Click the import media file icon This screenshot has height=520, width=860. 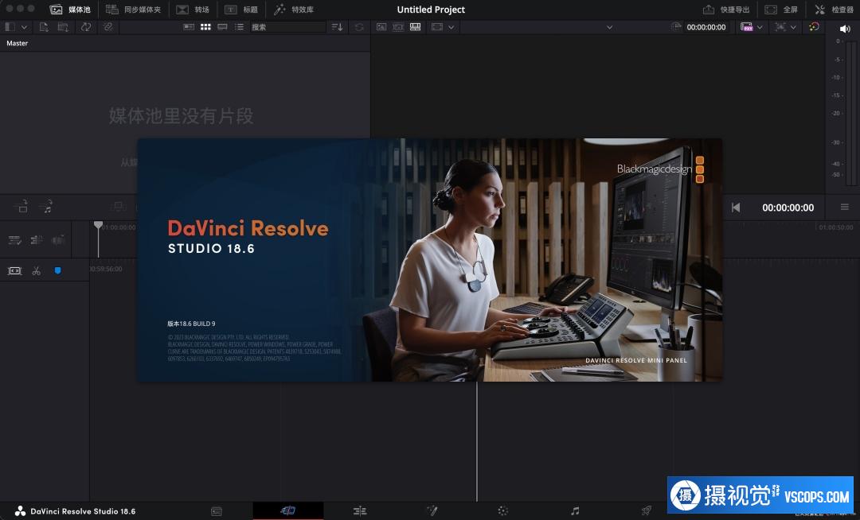tap(44, 27)
